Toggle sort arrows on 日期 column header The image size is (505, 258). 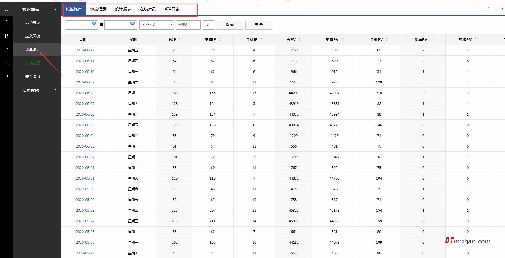tap(90, 40)
